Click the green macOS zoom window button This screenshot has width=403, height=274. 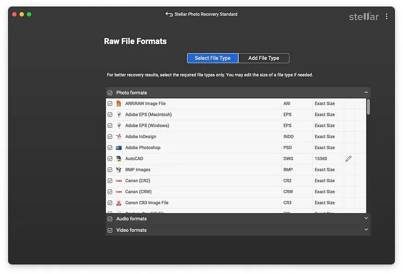tap(29, 14)
